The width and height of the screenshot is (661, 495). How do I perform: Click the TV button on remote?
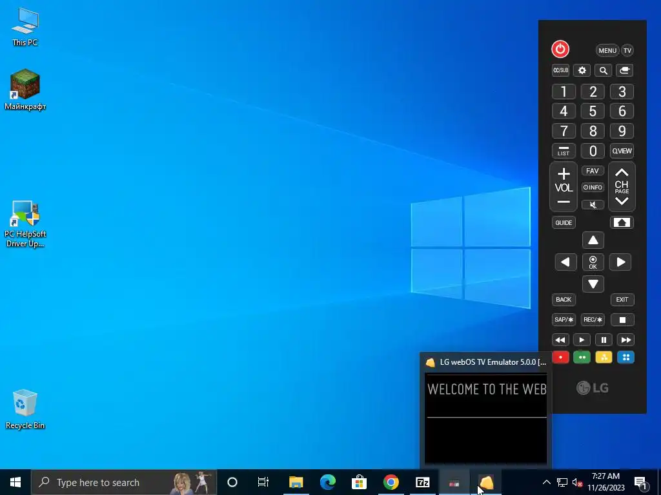[x=627, y=50]
